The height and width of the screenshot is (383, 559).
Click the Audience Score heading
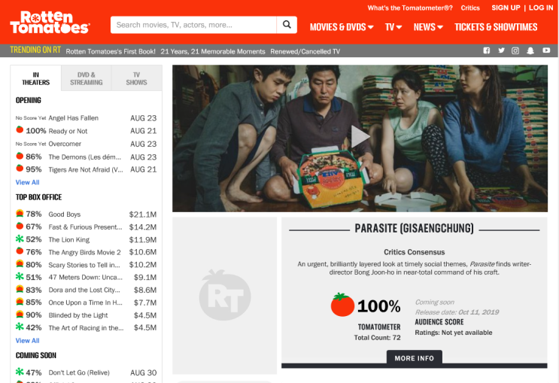coord(439,322)
